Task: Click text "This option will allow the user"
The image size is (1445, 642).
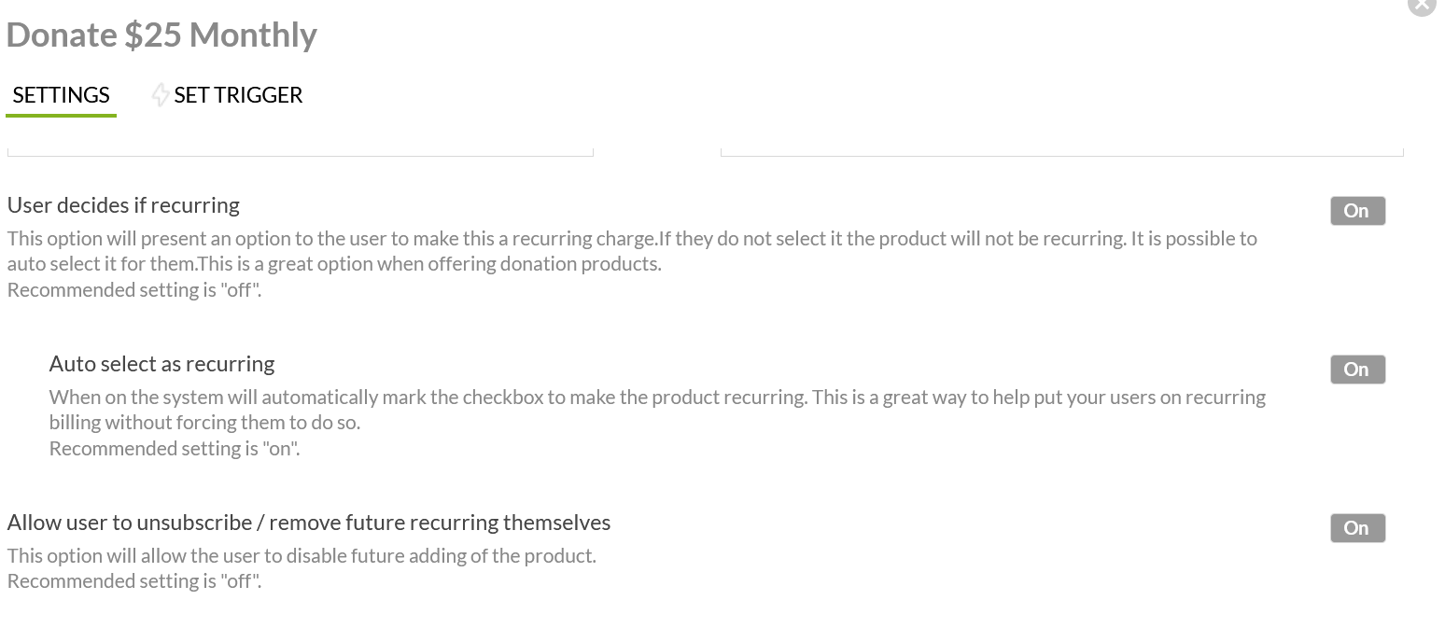Action: tap(302, 556)
